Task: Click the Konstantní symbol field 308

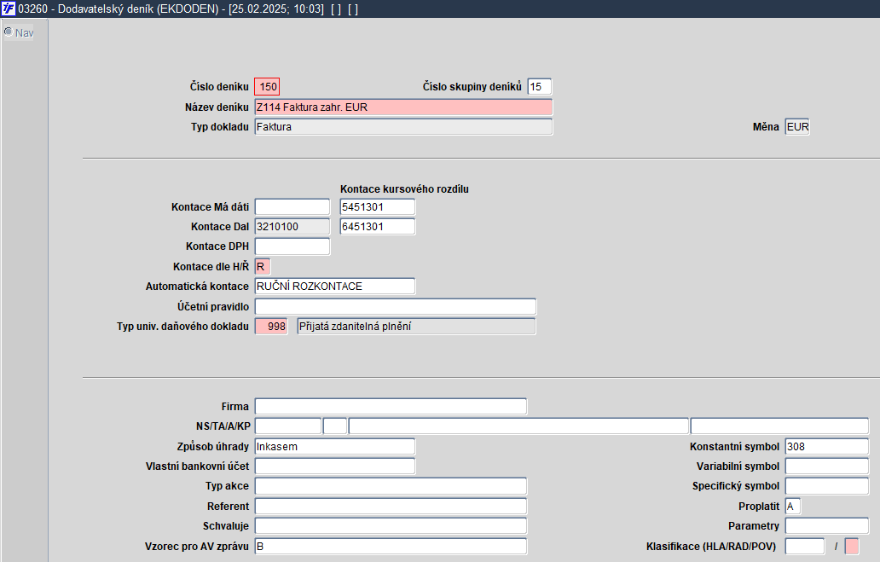Action: [826, 447]
